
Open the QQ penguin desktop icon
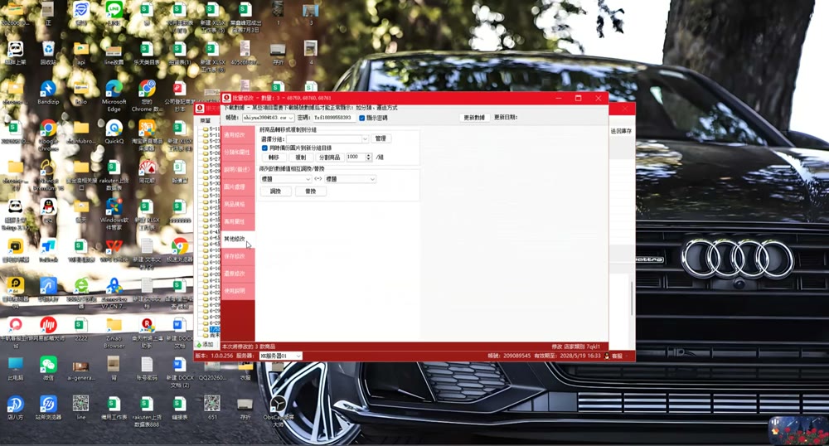48,211
